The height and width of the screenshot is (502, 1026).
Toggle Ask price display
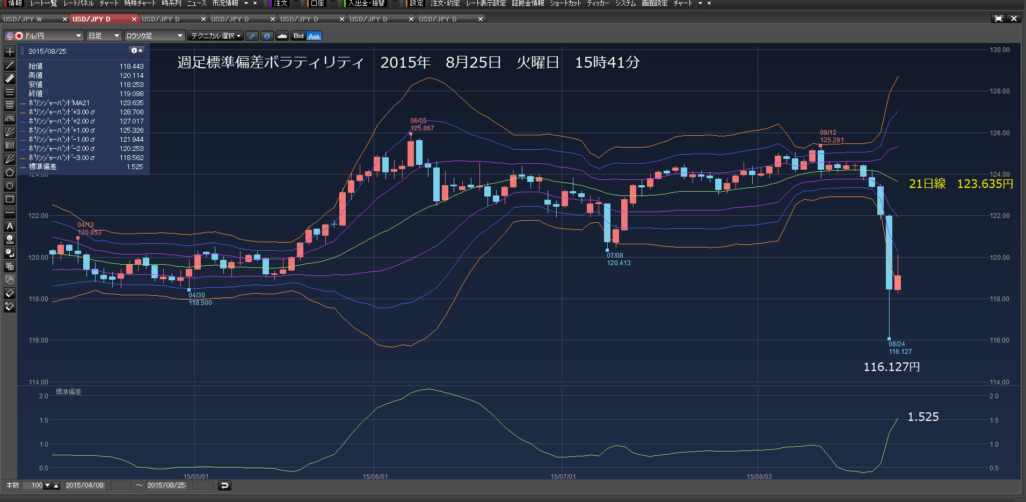pos(314,36)
